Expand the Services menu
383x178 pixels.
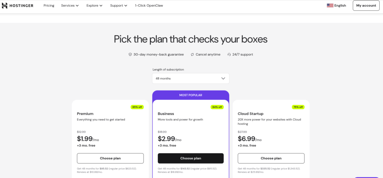(70, 6)
